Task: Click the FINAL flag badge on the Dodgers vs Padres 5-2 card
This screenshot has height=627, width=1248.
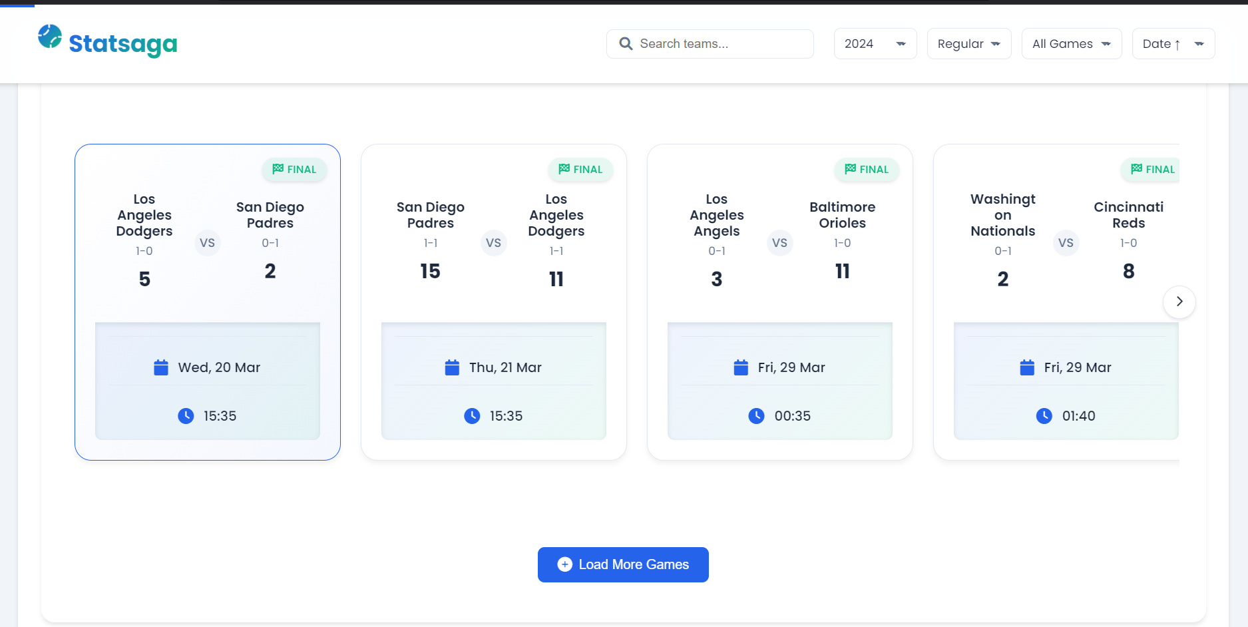Action: pyautogui.click(x=294, y=170)
